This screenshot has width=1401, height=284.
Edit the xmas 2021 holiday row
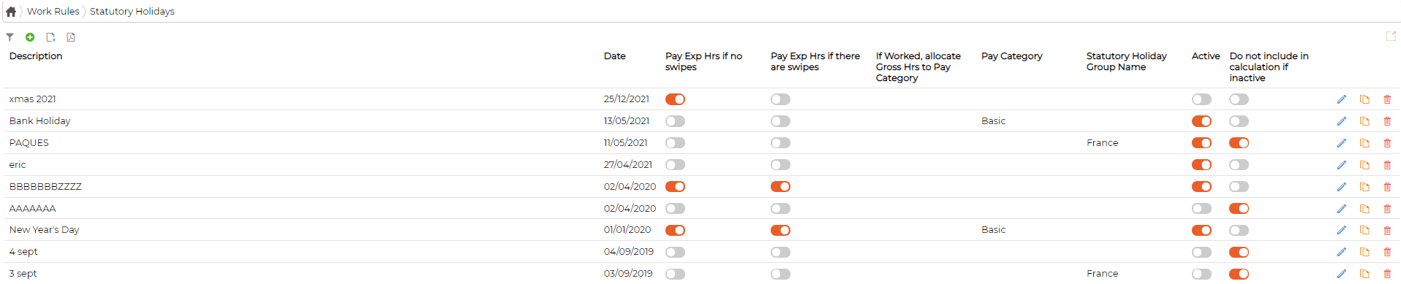pyautogui.click(x=1341, y=99)
